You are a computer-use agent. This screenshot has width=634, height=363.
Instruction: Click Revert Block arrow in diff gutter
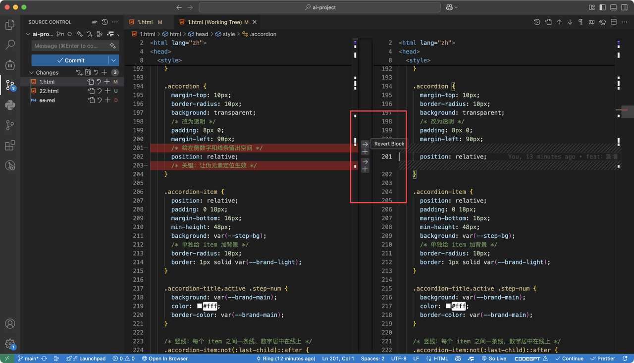[x=365, y=144]
